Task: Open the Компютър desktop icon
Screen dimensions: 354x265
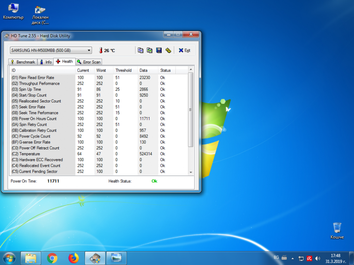Action: pos(13,11)
